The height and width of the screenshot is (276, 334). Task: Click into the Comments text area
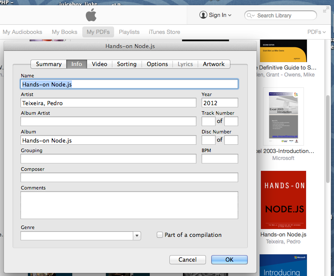[129, 205]
